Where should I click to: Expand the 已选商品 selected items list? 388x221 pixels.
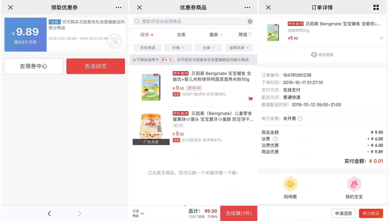(x=139, y=213)
